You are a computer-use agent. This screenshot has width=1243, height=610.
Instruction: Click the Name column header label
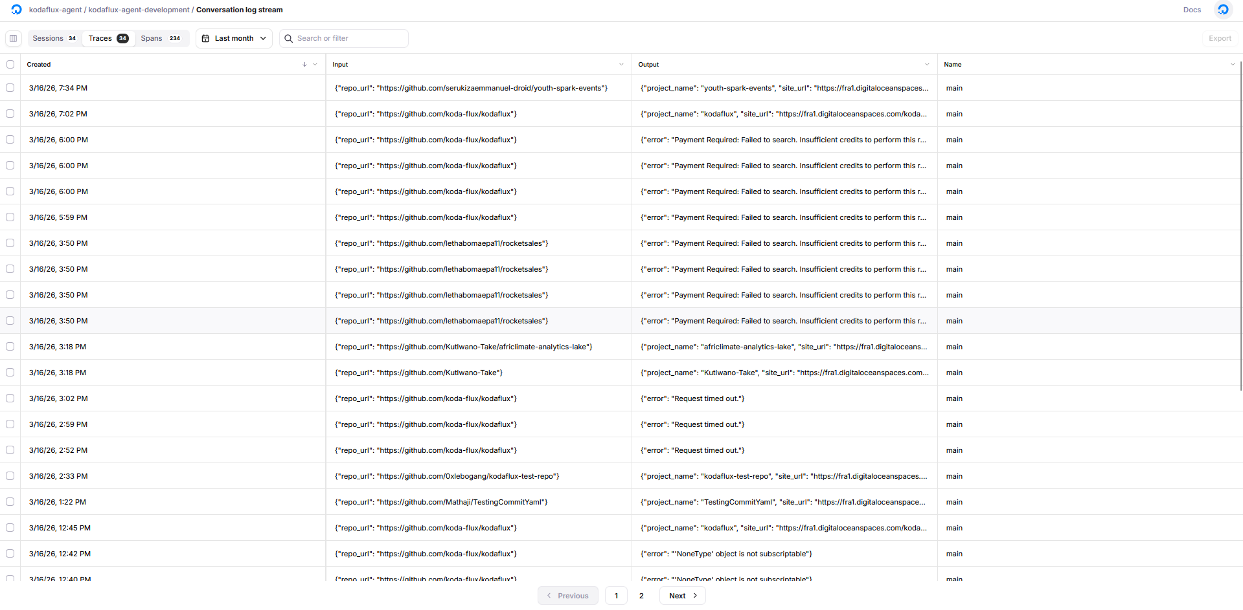point(953,65)
